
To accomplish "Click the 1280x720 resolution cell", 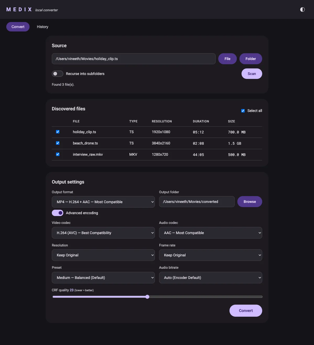I will (x=160, y=154).
